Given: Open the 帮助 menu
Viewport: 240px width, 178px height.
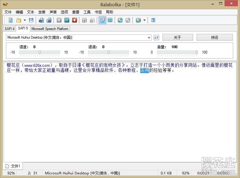Looking at the screenshot, I should click(110, 12).
